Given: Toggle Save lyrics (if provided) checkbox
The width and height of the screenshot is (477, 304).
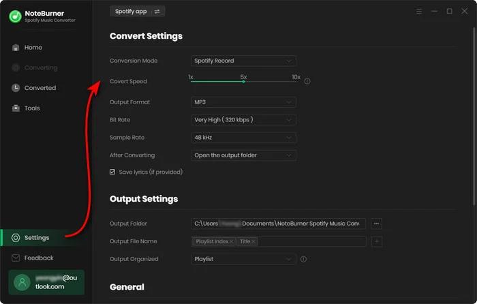Looking at the screenshot, I should (x=112, y=172).
